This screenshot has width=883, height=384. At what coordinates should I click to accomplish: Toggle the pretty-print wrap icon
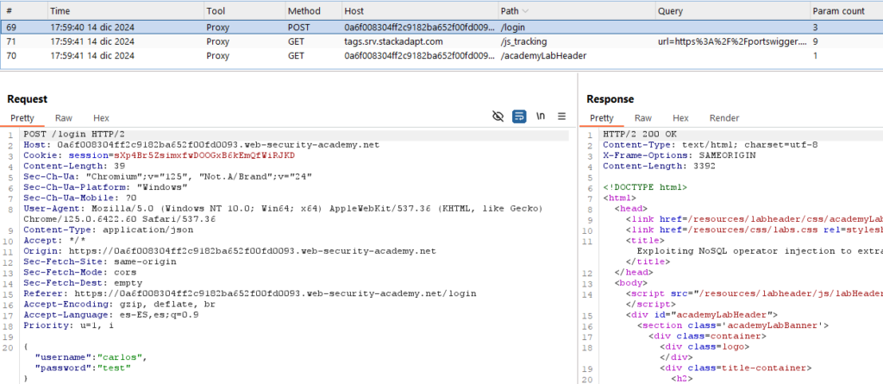click(519, 116)
